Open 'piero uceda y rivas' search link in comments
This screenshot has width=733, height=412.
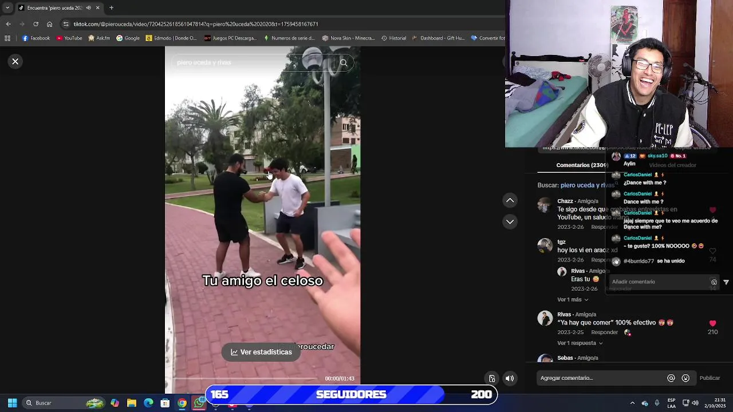pos(588,185)
